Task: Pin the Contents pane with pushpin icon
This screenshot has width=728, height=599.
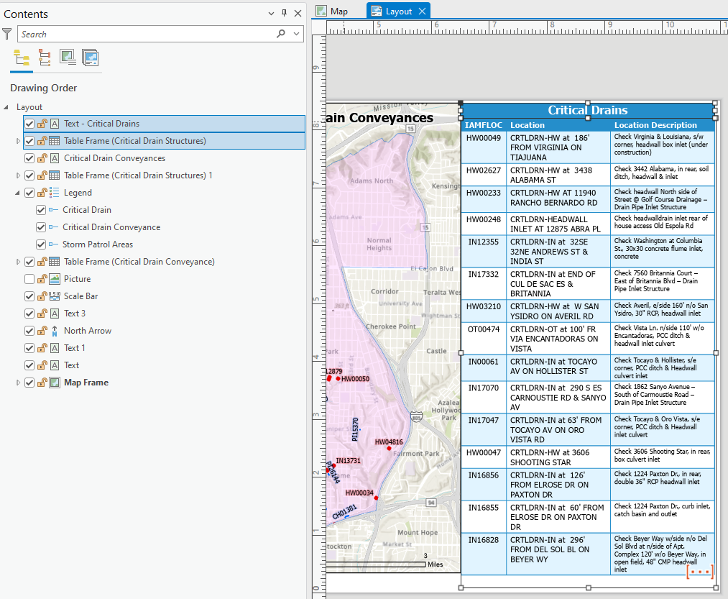Action: coord(284,14)
